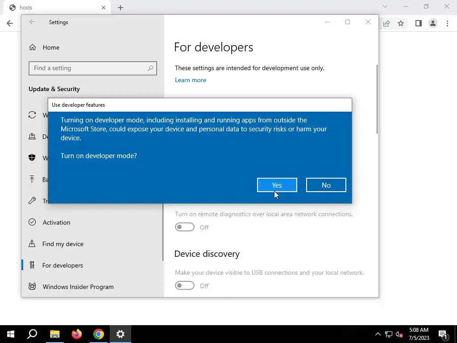Viewport: 457px width, 343px height.
Task: Bookmark this page with the star icon
Action: pyautogui.click(x=401, y=23)
